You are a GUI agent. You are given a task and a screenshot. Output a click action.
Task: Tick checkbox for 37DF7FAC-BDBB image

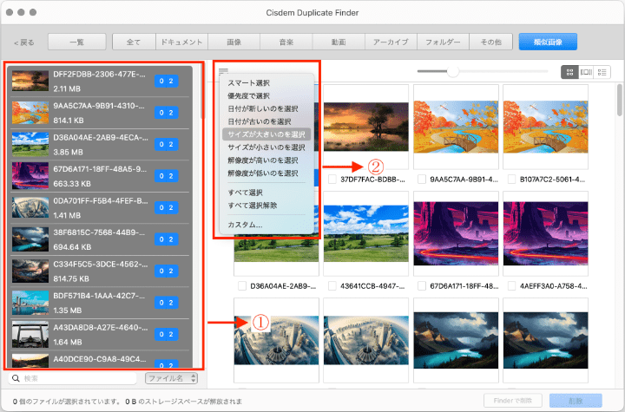click(x=332, y=180)
